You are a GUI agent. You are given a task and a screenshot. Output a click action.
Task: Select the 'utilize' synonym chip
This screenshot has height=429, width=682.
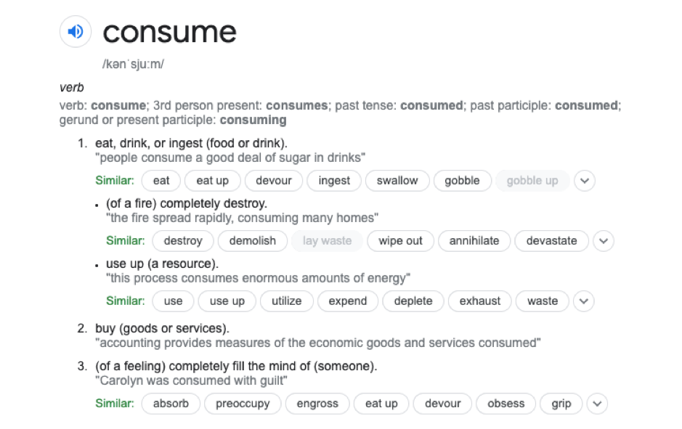[286, 301]
